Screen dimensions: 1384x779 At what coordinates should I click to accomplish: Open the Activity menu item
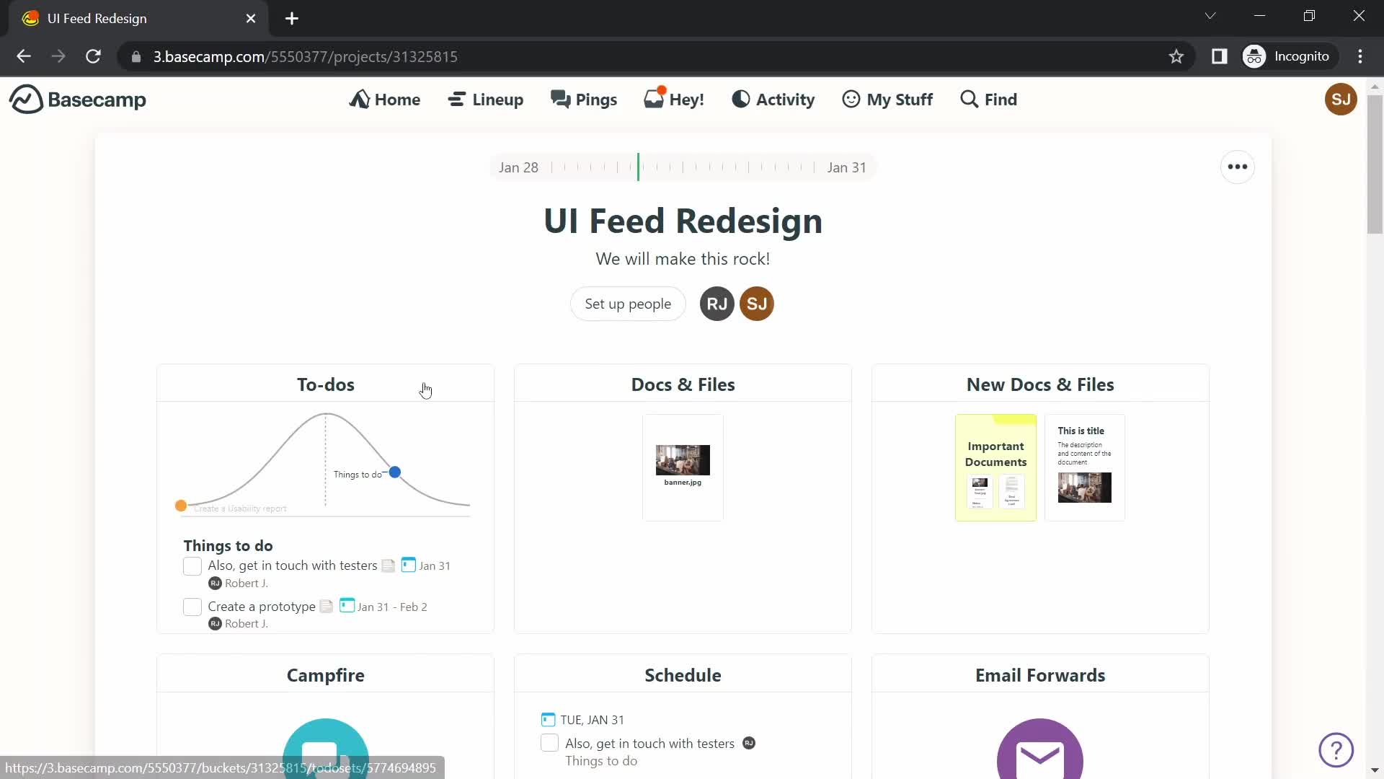773,99
